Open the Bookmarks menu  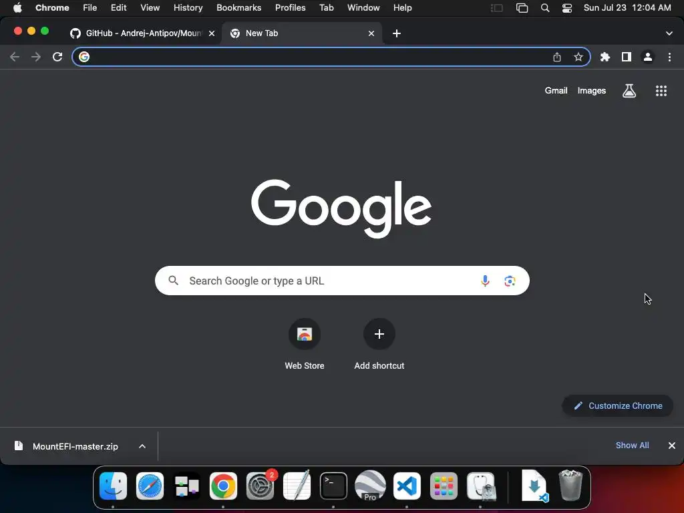tap(238, 8)
